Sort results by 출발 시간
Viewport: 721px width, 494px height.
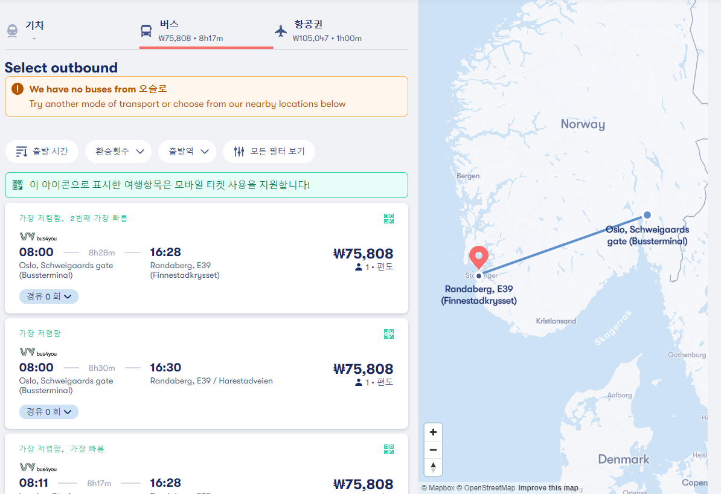click(42, 152)
